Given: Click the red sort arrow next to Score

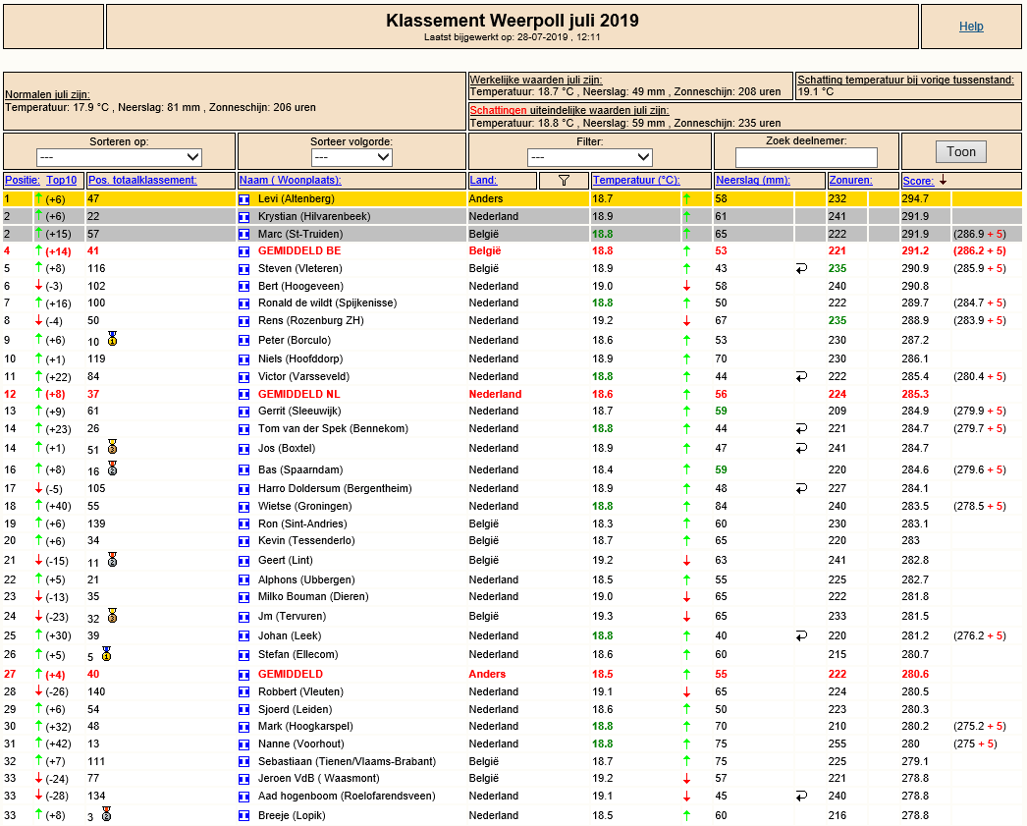Looking at the screenshot, I should [x=944, y=180].
